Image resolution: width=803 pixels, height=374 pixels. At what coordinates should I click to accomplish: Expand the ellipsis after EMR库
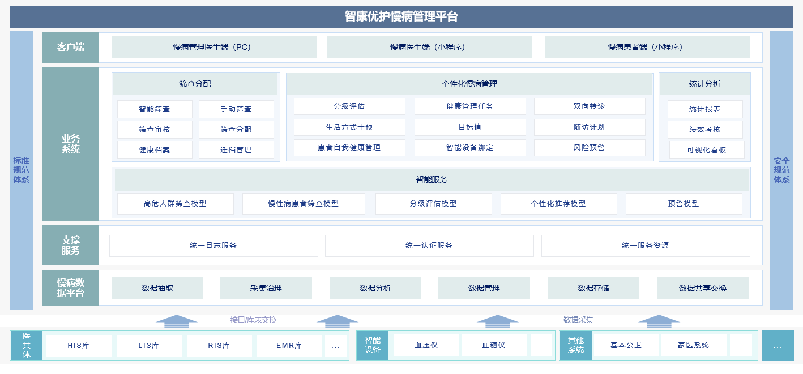point(336,345)
